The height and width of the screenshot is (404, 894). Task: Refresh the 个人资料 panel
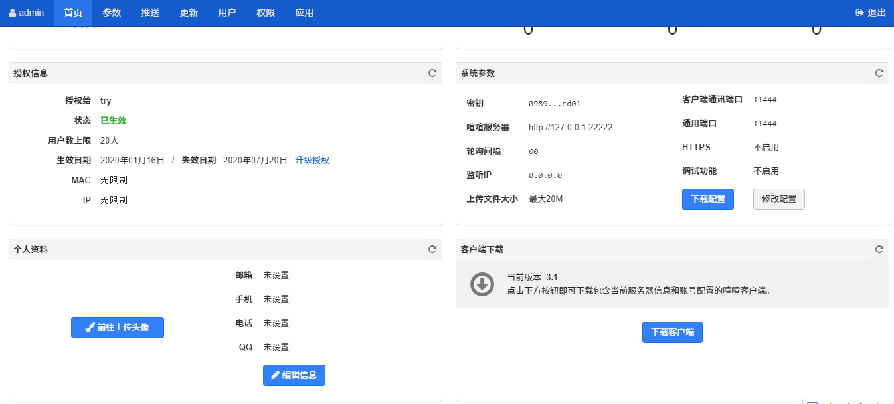coord(432,249)
